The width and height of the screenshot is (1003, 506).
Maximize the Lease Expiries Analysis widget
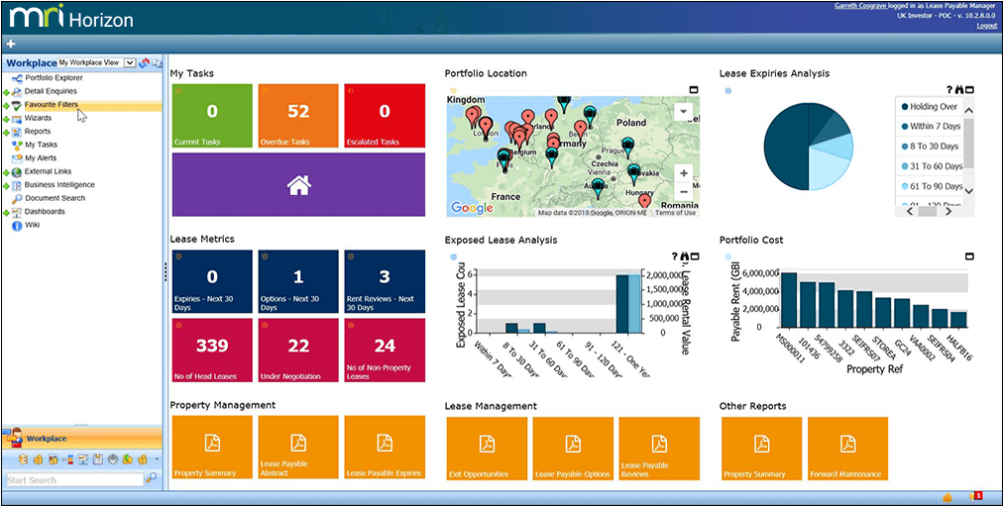click(x=969, y=90)
